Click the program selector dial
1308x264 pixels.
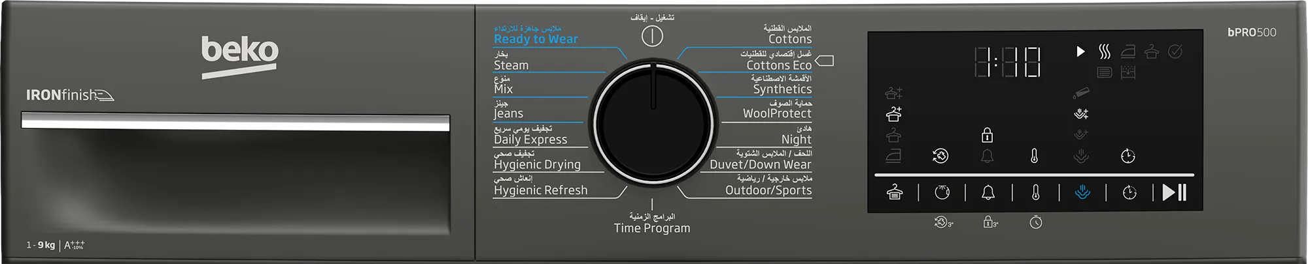coord(653,123)
